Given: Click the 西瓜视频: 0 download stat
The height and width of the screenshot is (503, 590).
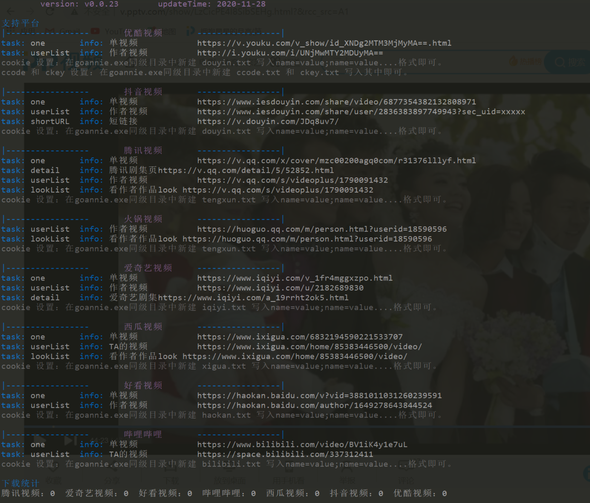Looking at the screenshot, I should [x=293, y=493].
